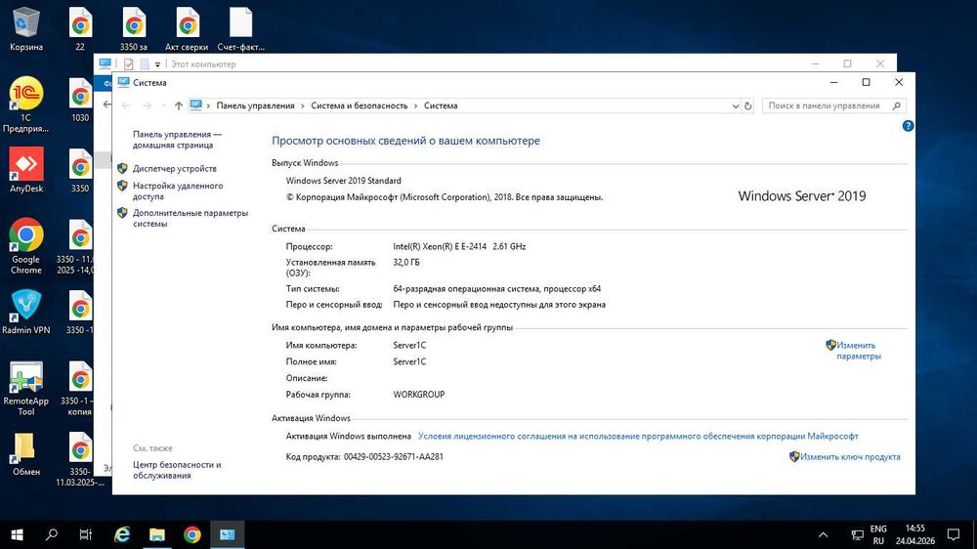Click processor value 'Intel(R) Xeon(R) E E-2414'
This screenshot has width=977, height=549.
[440, 247]
